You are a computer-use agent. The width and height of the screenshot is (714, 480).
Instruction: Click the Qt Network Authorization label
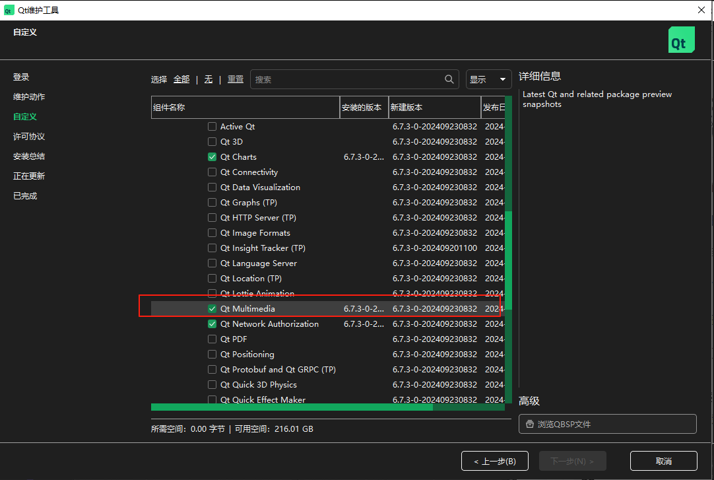click(270, 324)
